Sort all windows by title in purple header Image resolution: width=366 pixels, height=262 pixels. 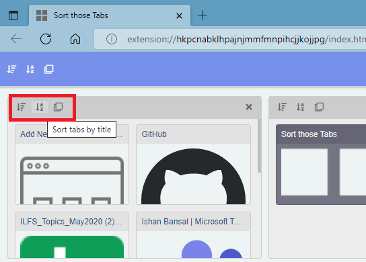[x=30, y=69]
